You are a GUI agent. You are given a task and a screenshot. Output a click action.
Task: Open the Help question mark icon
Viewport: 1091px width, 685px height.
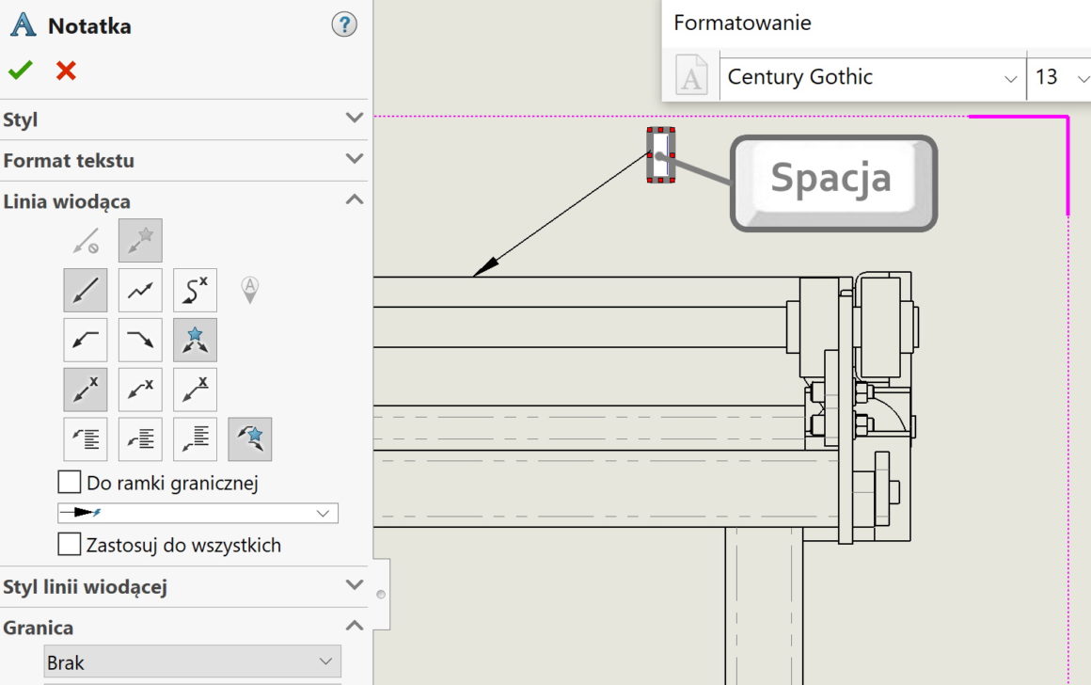(344, 25)
